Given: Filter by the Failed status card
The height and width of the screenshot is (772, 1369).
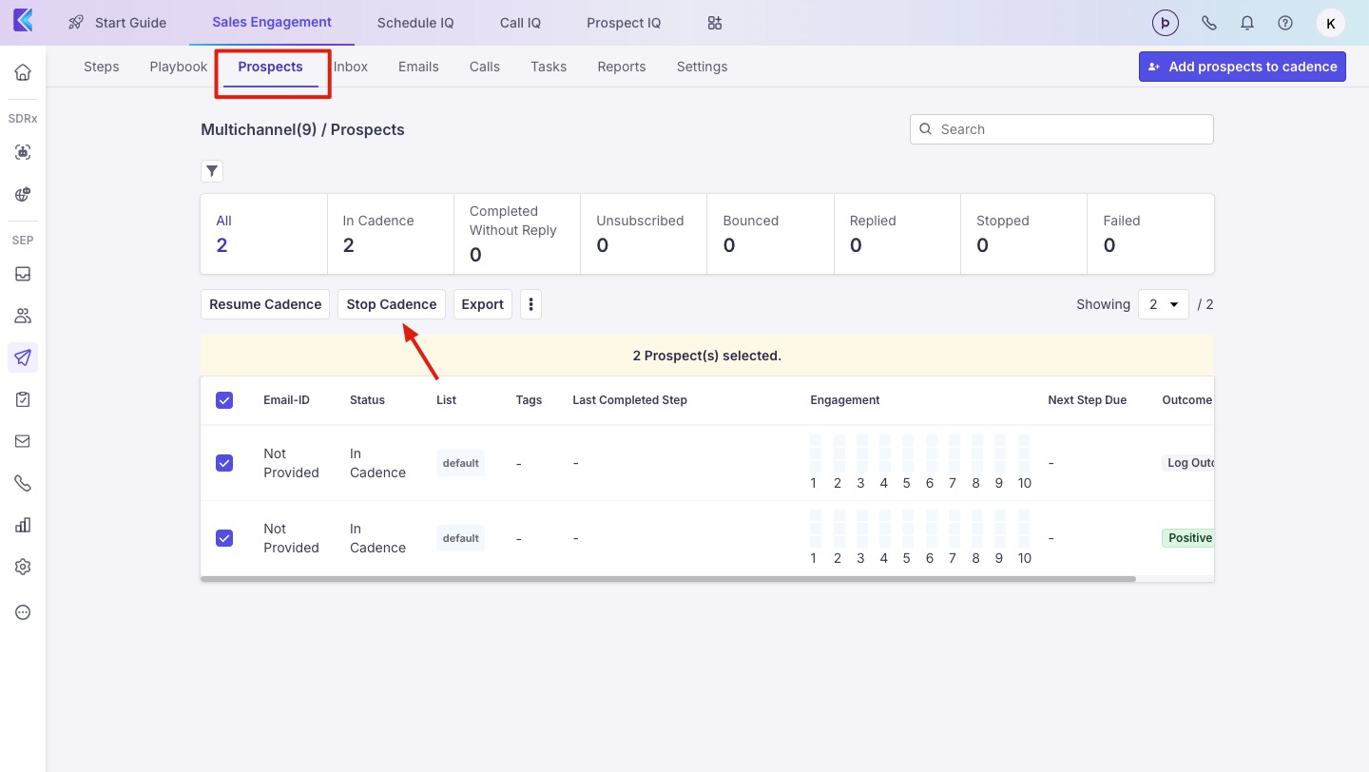Looking at the screenshot, I should (x=1150, y=234).
